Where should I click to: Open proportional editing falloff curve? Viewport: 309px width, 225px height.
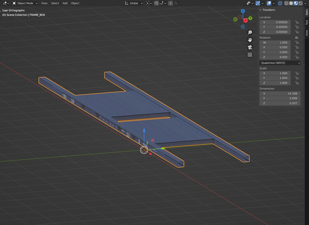click(x=177, y=3)
